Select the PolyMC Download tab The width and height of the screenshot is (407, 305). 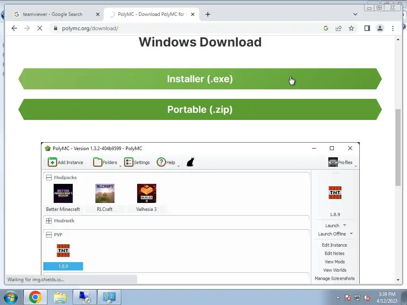point(151,14)
